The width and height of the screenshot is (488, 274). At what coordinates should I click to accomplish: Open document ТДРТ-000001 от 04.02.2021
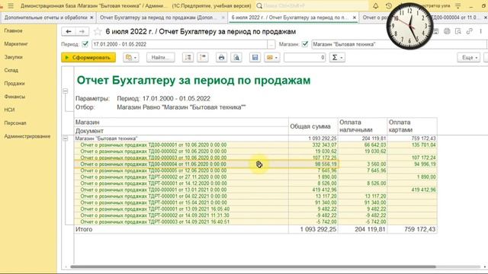(x=153, y=196)
